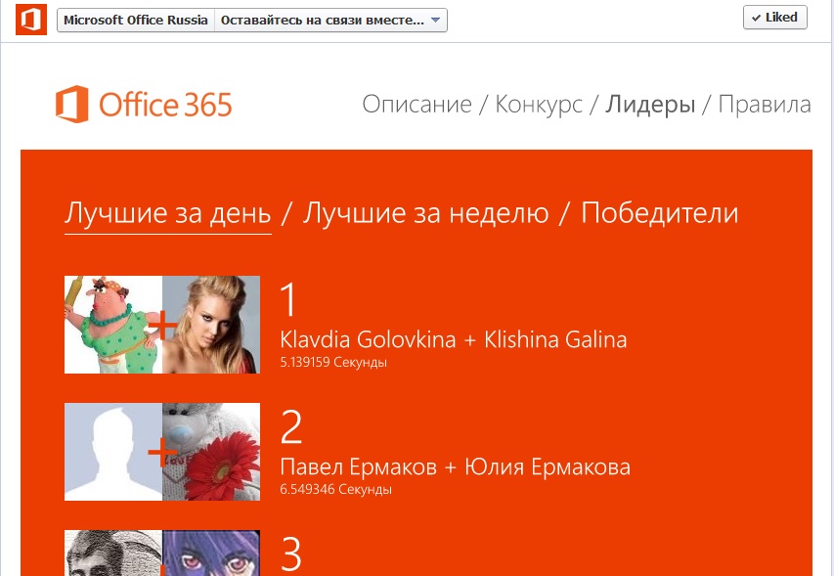The width and height of the screenshot is (834, 576).
Task: Expand the page tab dropdown arrow
Action: [x=435, y=21]
